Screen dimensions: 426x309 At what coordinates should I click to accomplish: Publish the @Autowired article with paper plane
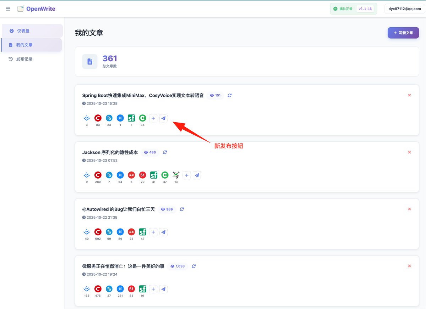pyautogui.click(x=163, y=232)
